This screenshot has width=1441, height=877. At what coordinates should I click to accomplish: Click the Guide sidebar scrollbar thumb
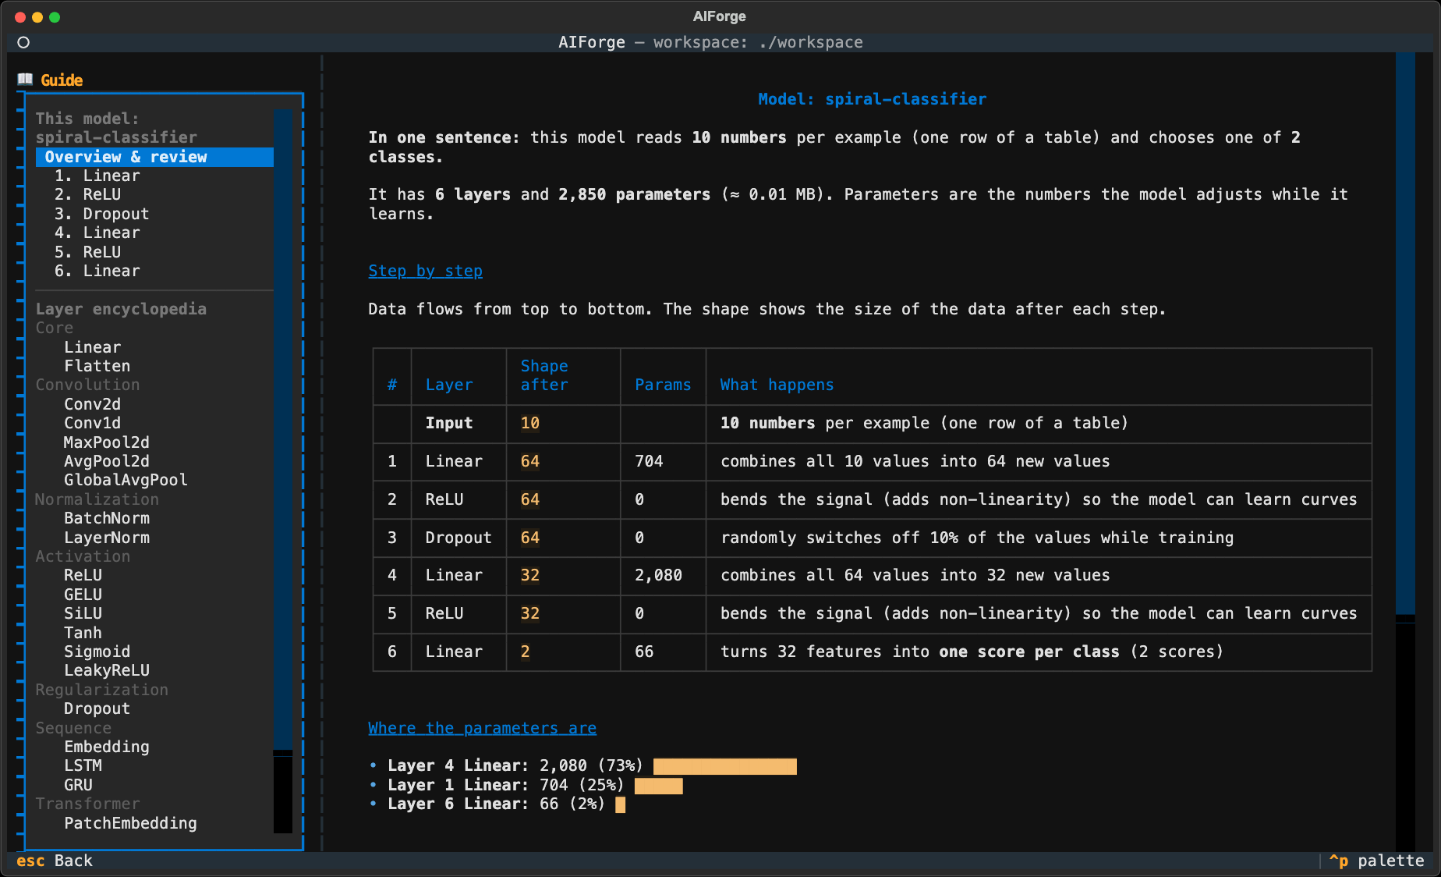[283, 429]
